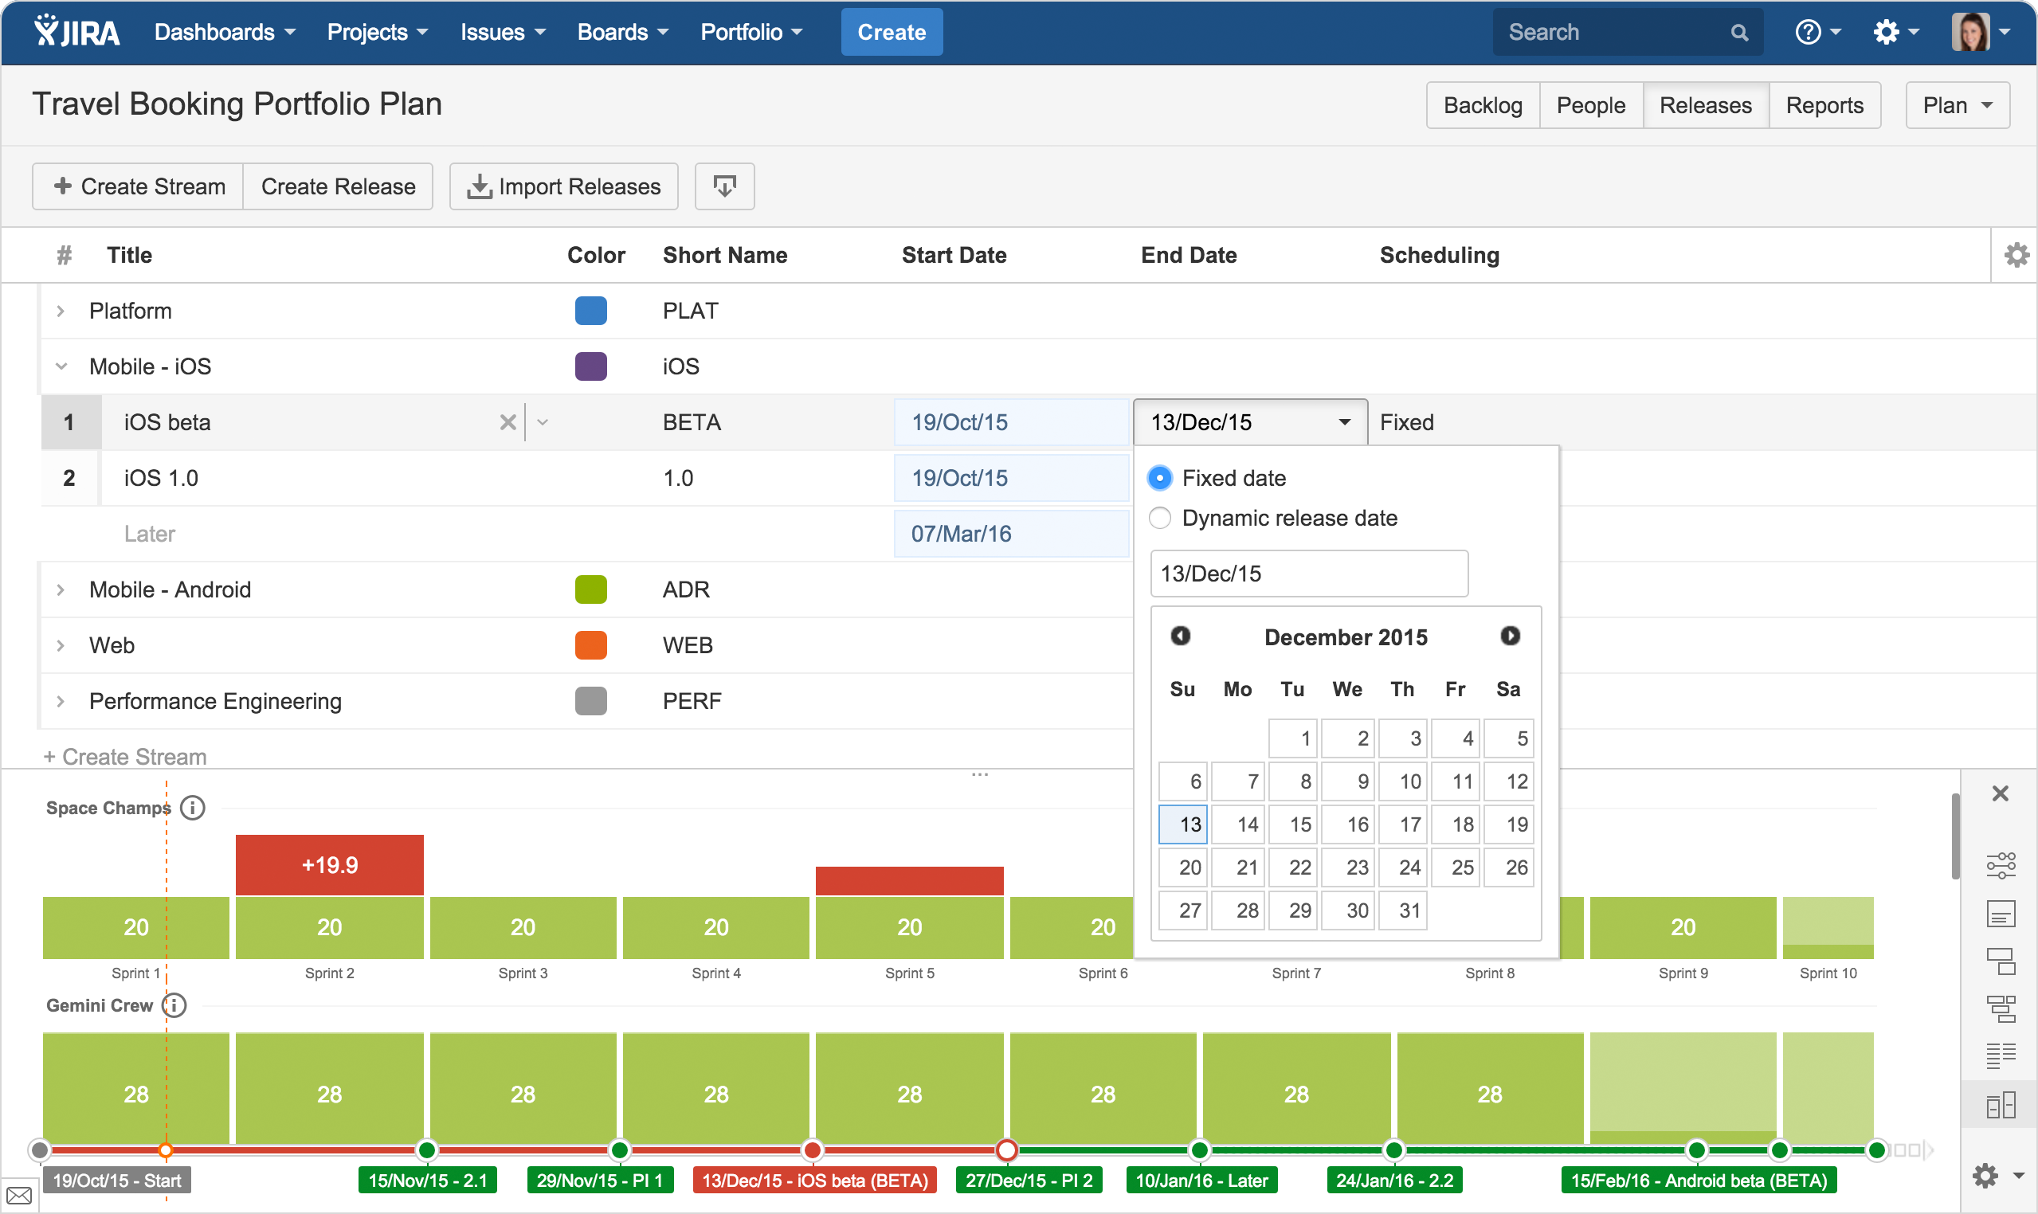Click the export icon next to Import Releases
The width and height of the screenshot is (2038, 1214).
coord(724,186)
